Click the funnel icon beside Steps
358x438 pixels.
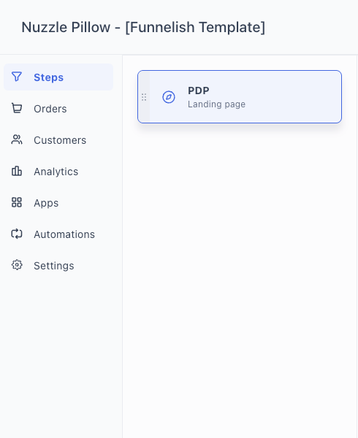click(17, 77)
